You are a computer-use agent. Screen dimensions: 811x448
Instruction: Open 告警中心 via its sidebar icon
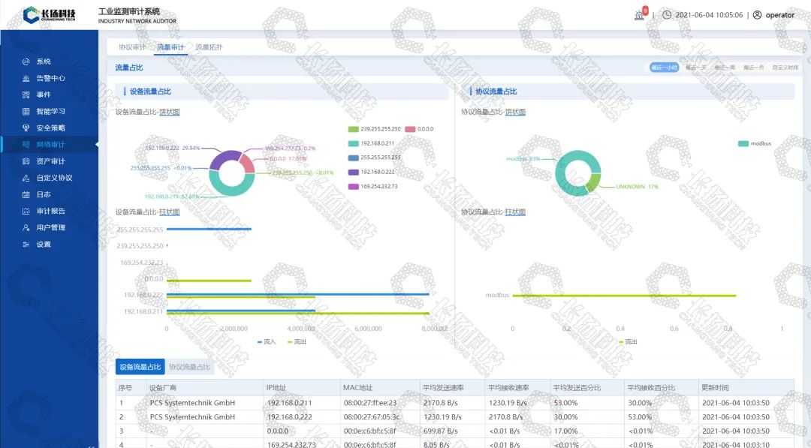click(26, 78)
